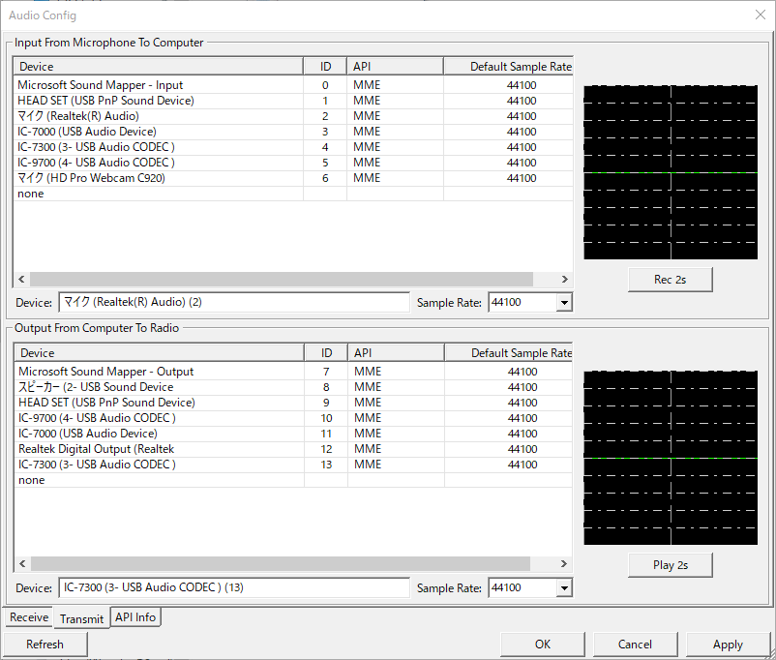The height and width of the screenshot is (660, 776).
Task: Switch to the API Info tab
Action: click(135, 617)
